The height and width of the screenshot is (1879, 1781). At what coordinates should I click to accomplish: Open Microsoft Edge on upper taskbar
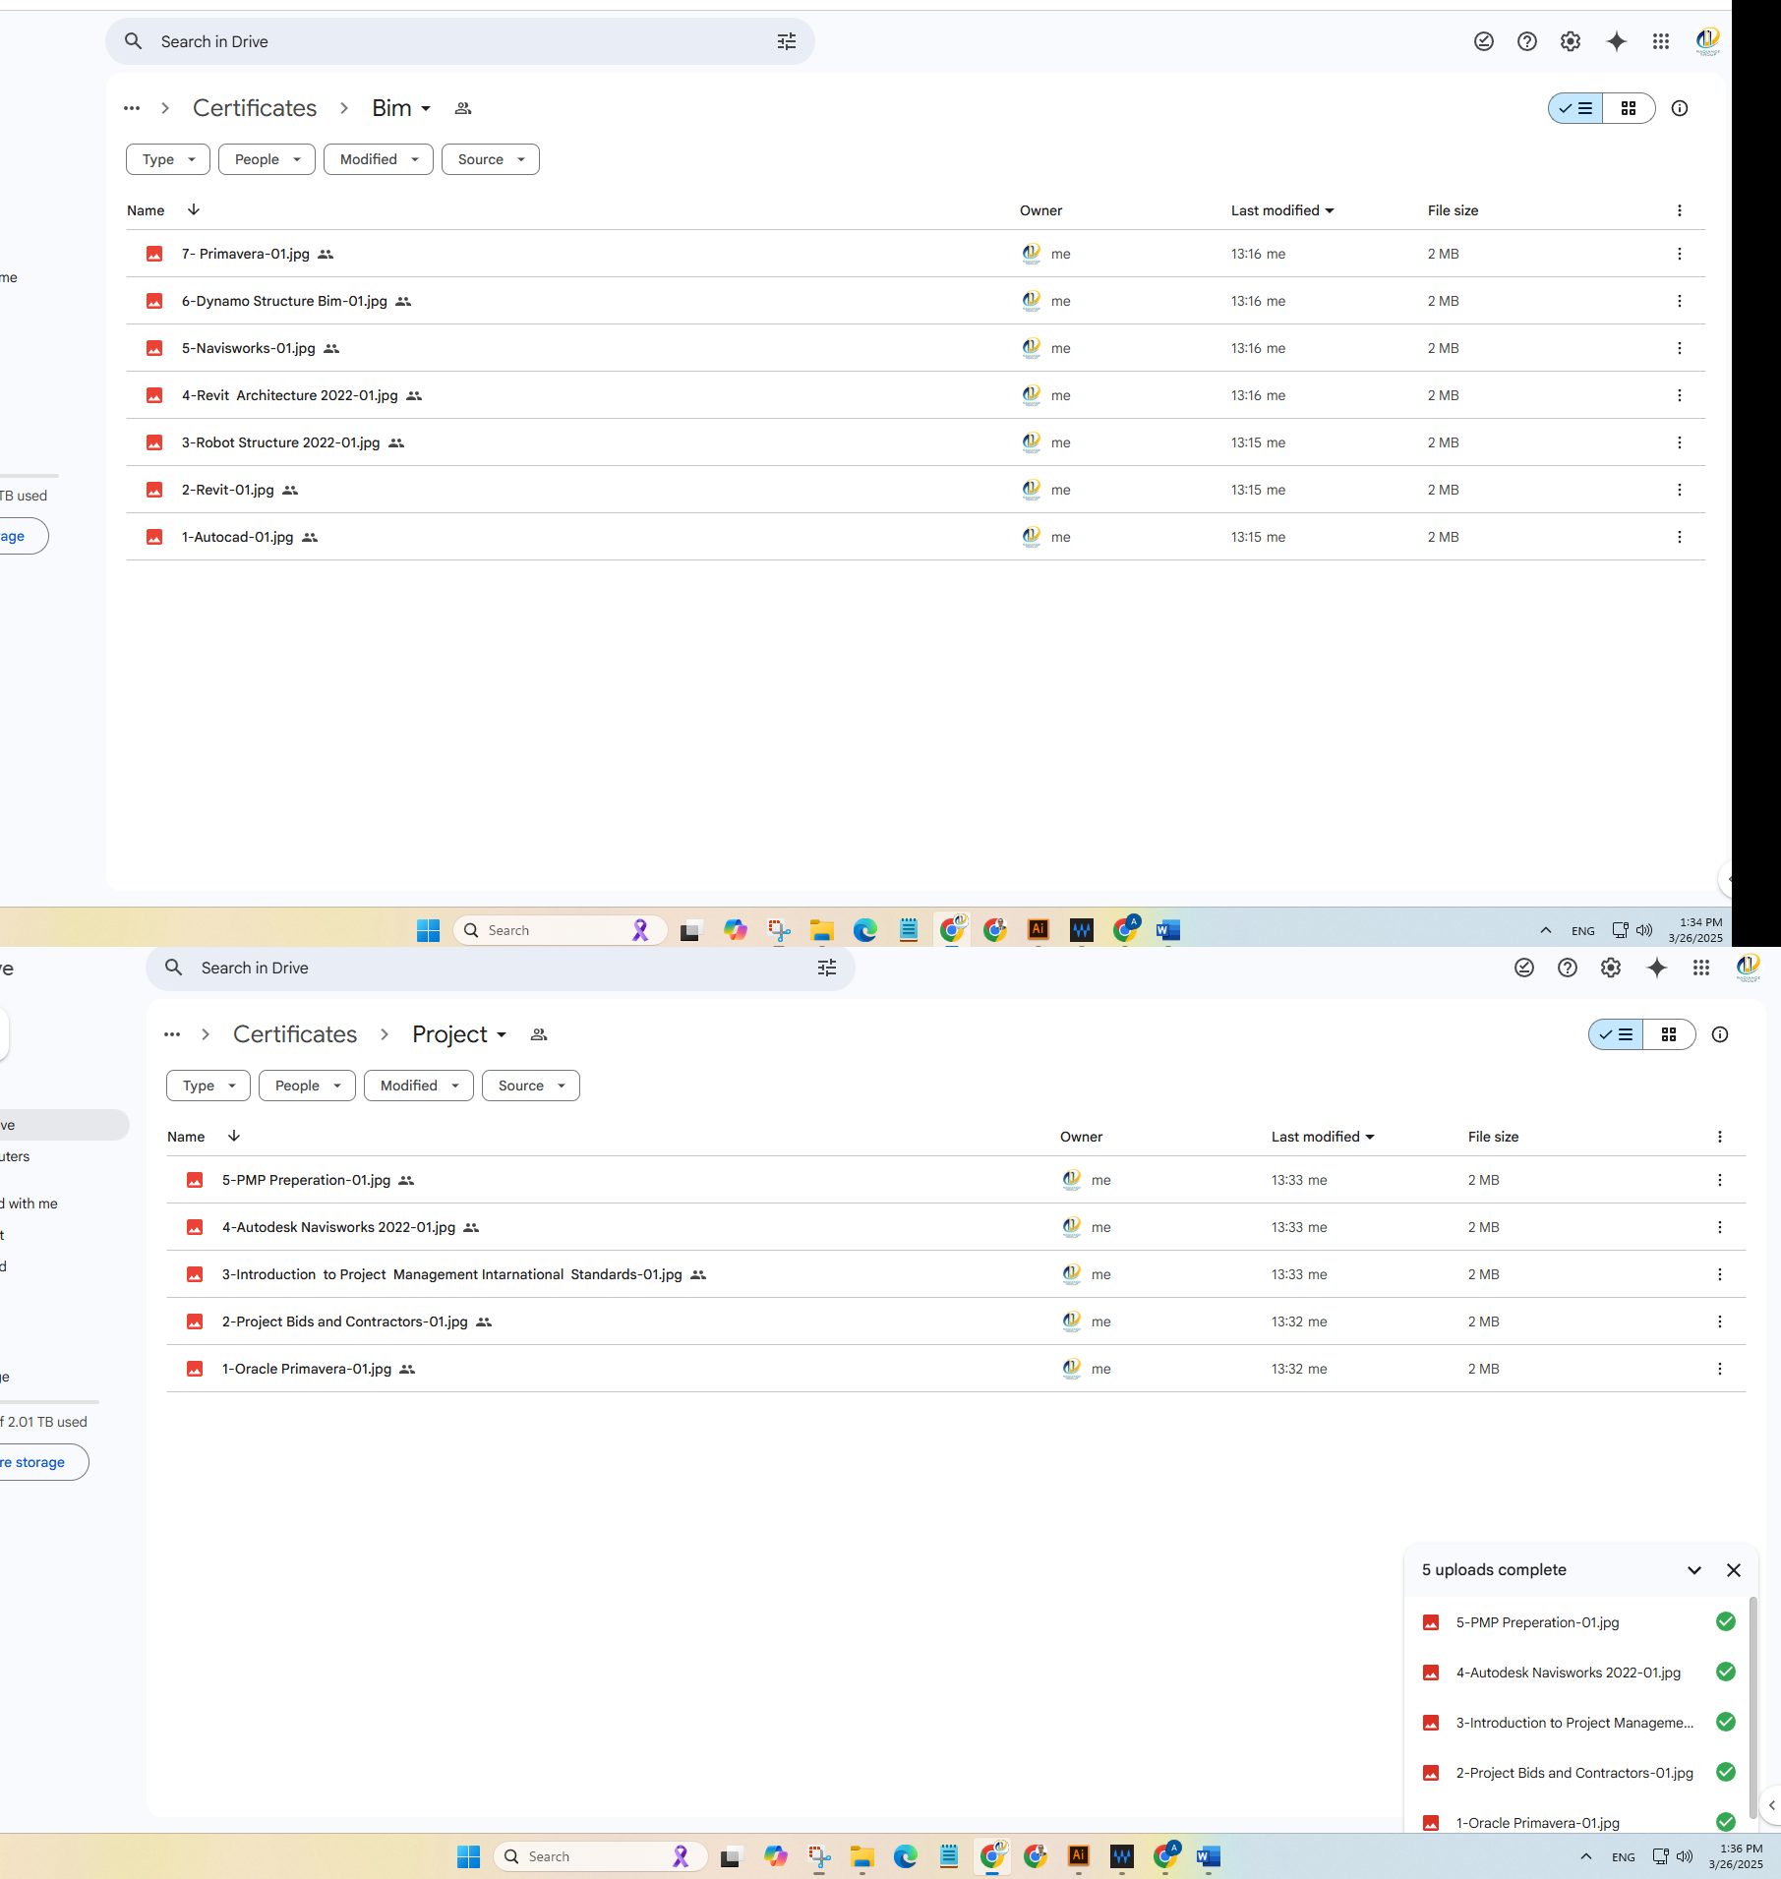pos(865,930)
